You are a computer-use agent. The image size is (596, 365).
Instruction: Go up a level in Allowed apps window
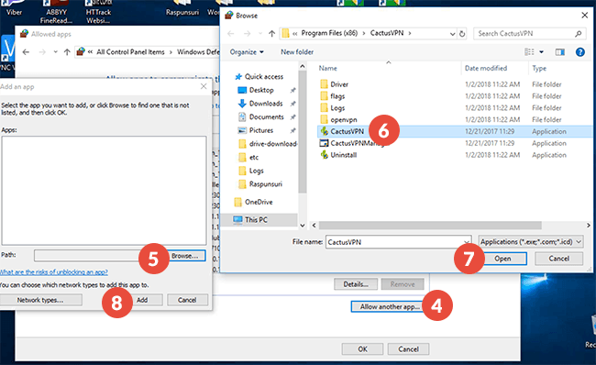[x=67, y=52]
